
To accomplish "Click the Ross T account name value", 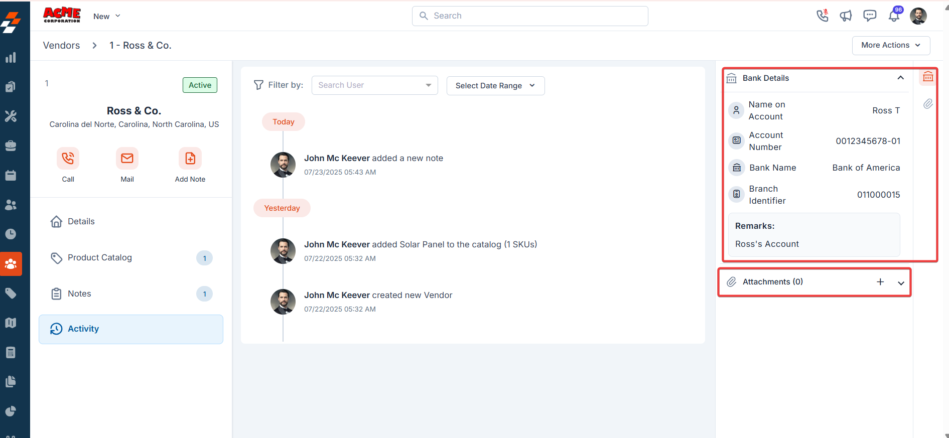I will (886, 111).
